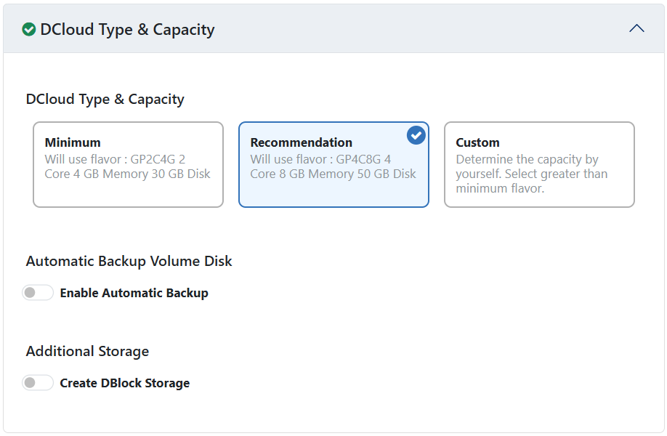Click the Minimum card's bold title

click(x=73, y=142)
